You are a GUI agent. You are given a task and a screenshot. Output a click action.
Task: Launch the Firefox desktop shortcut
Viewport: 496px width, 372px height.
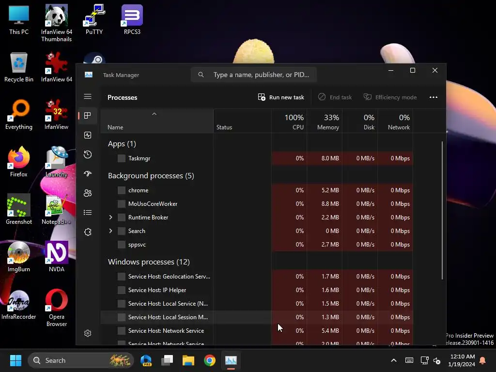pos(19,162)
